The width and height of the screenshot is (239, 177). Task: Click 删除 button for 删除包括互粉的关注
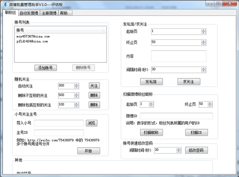click(x=94, y=105)
